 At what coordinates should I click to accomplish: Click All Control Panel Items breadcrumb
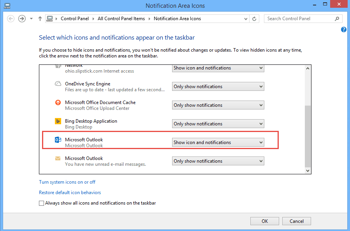(121, 19)
